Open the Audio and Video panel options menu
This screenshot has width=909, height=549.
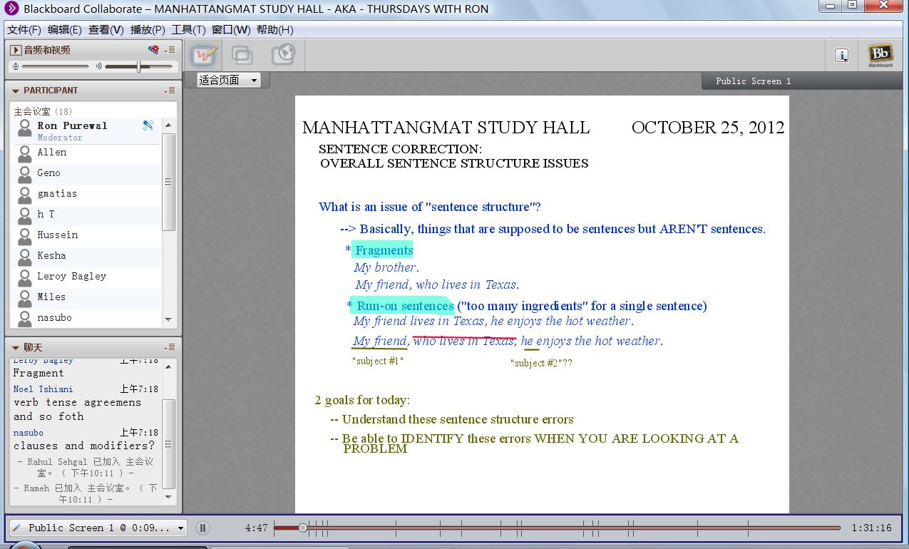(170, 50)
